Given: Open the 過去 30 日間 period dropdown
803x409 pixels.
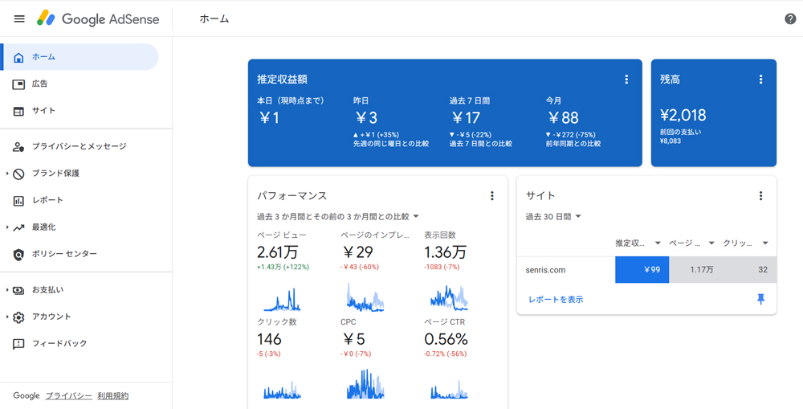Looking at the screenshot, I should pyautogui.click(x=553, y=217).
